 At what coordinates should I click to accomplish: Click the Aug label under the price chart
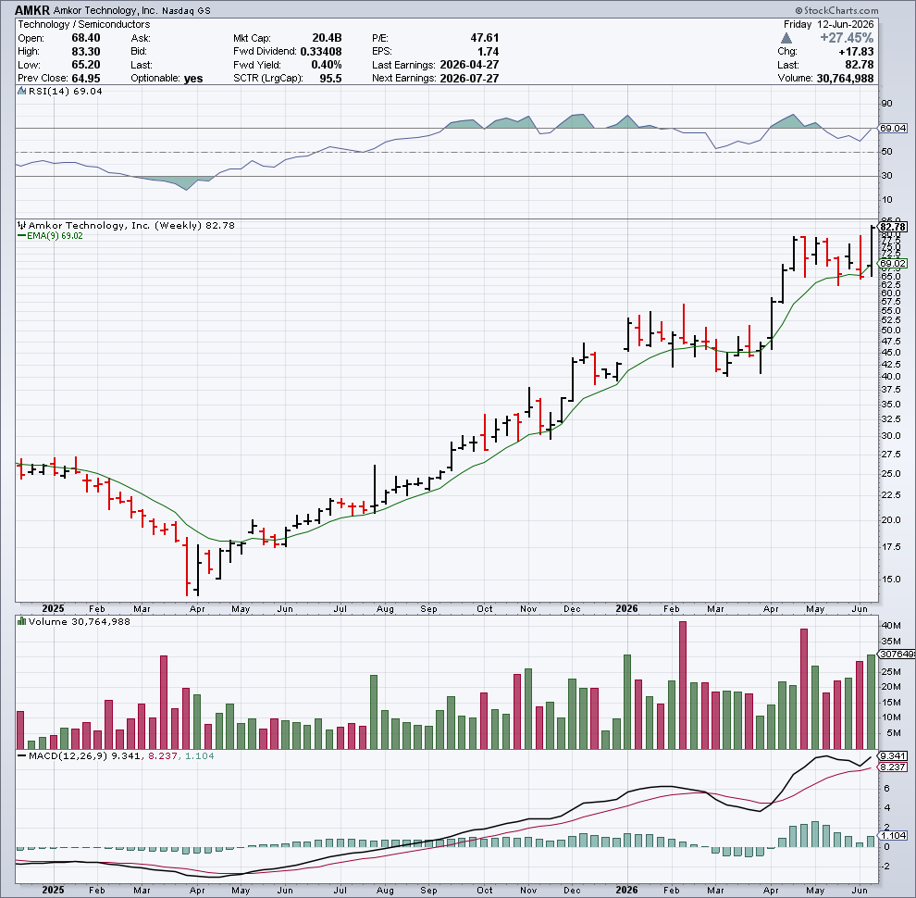click(x=385, y=608)
